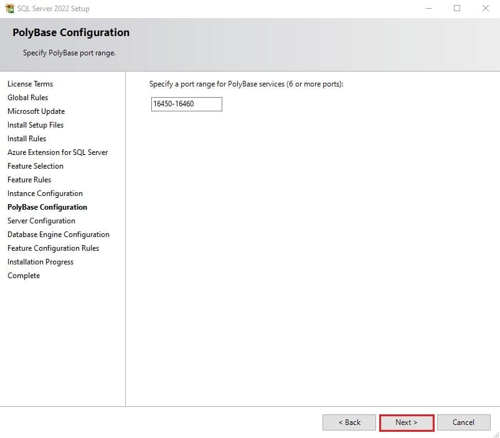Image resolution: width=500 pixels, height=438 pixels.
Task: Select Install Rules step
Action: (27, 139)
